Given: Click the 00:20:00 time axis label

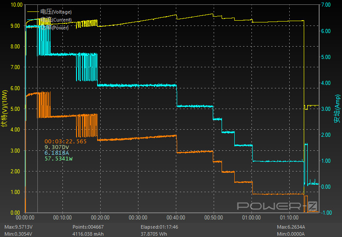Looking at the screenshot, I should 100,218.
